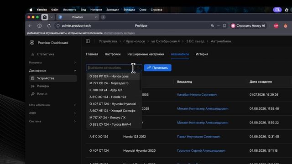
Task: Open the Изменить menu
Action: (69, 10)
